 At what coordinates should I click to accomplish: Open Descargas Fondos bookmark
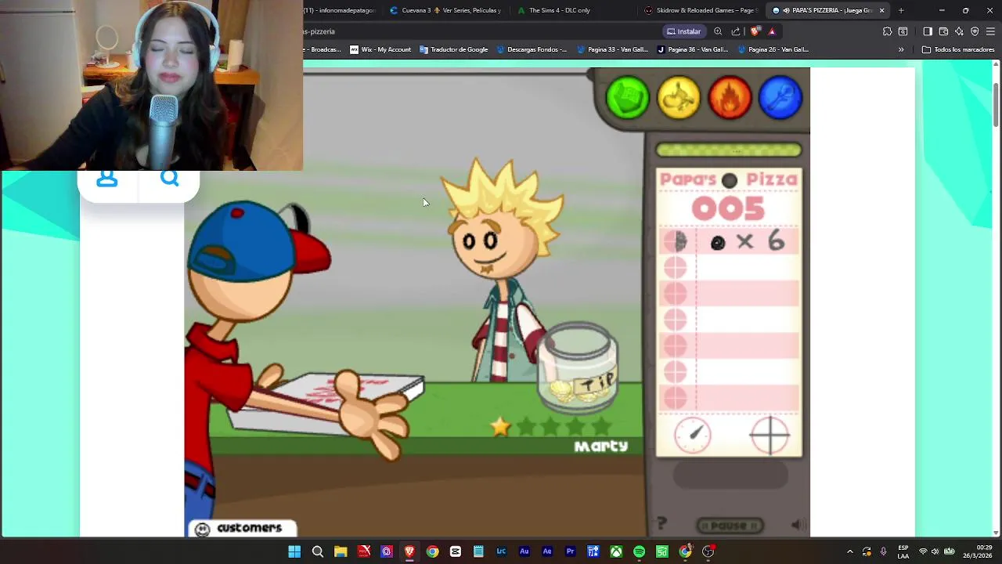pos(531,49)
